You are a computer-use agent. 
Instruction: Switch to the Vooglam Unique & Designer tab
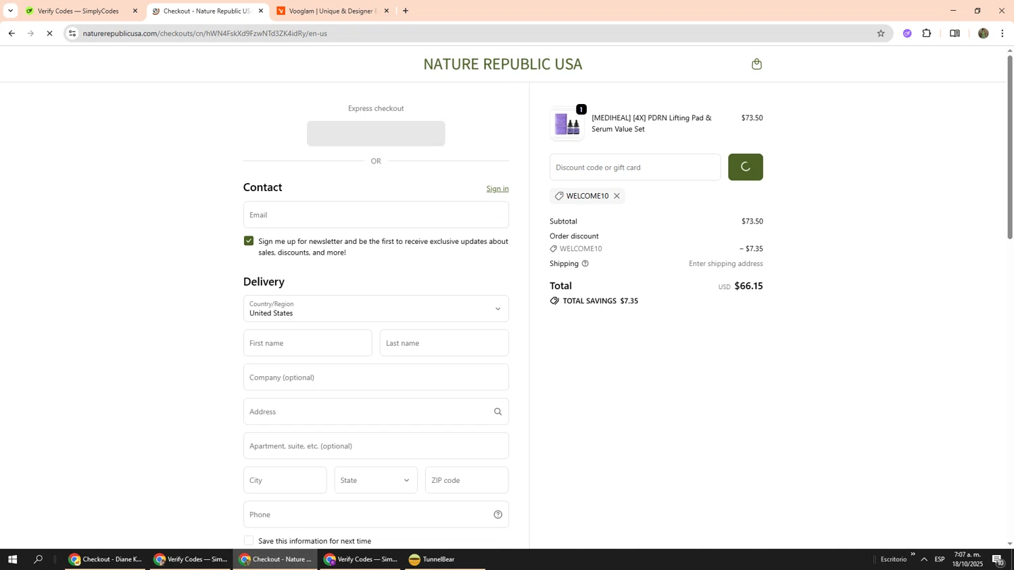click(331, 11)
